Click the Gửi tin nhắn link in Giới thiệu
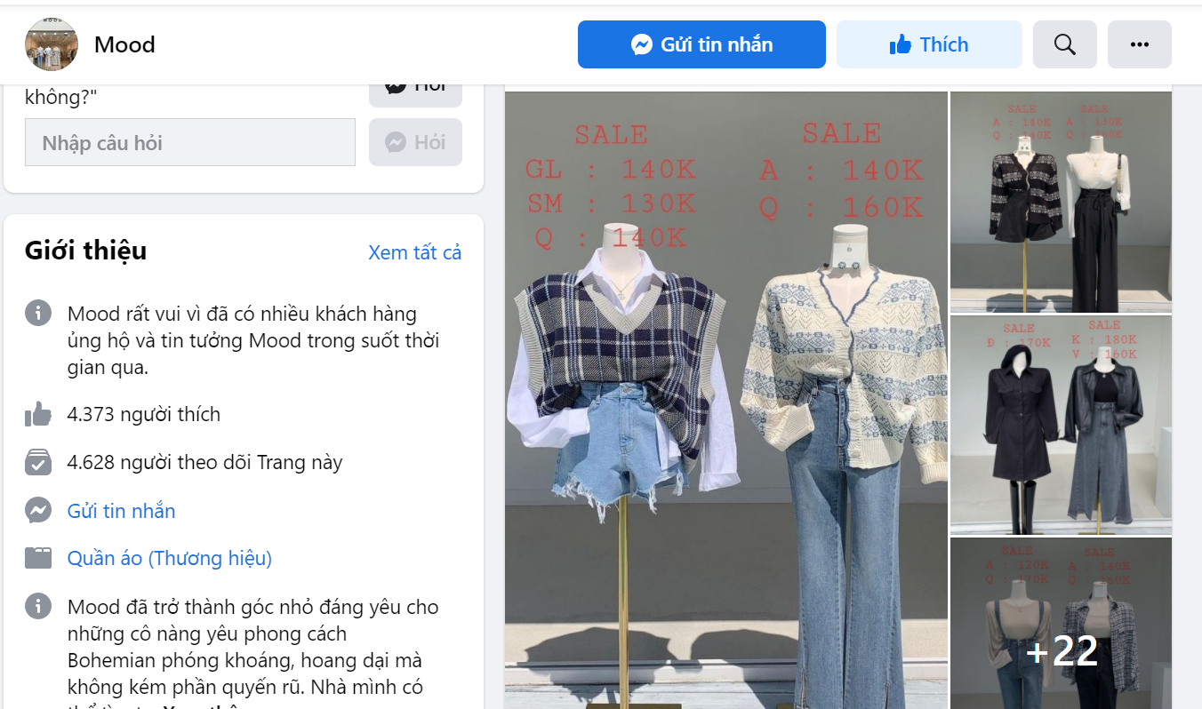The image size is (1202, 709). click(x=122, y=511)
